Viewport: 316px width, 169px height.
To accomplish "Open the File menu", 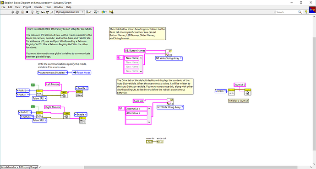I will tap(3, 7).
